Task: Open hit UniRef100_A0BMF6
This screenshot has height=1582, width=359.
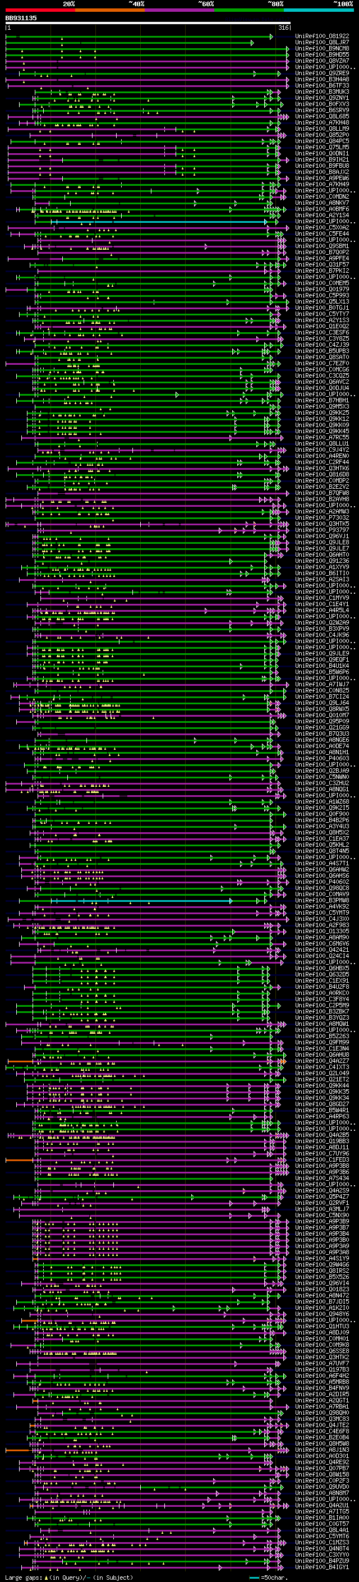Action: [322, 209]
